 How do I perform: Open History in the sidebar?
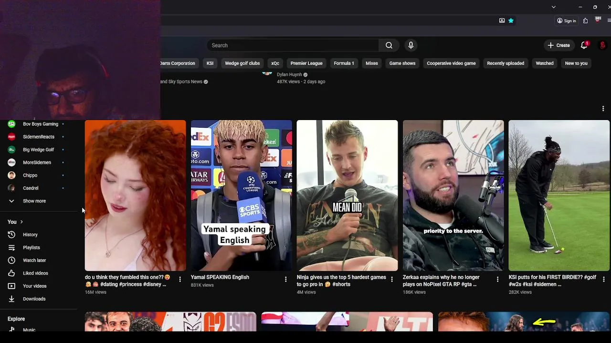pos(39,235)
